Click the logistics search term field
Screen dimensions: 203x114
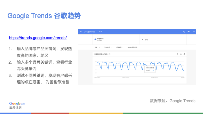pyautogui.click(x=116, y=39)
